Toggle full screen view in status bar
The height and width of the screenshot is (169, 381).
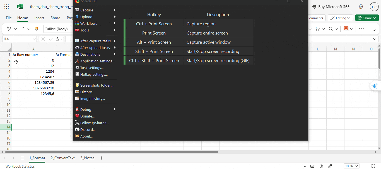[x=373, y=166]
